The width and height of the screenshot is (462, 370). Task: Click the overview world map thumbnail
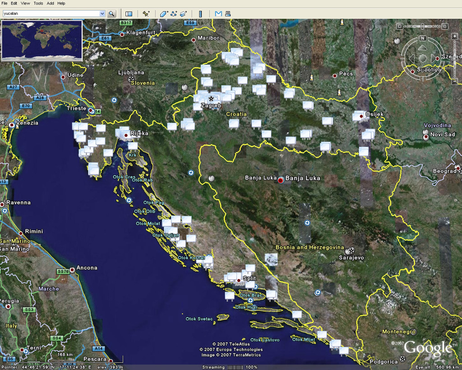pyautogui.click(x=42, y=40)
